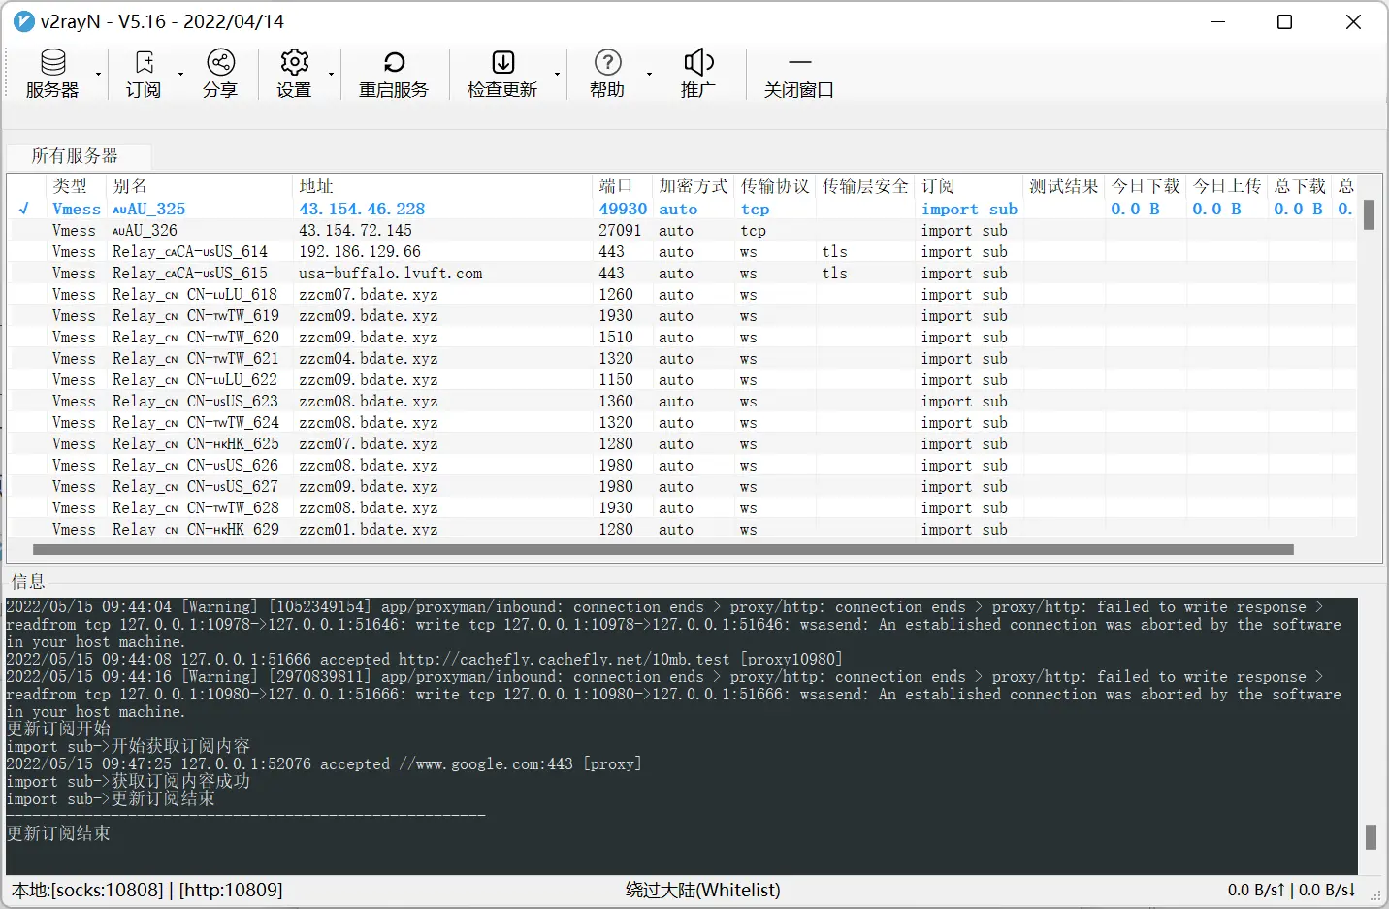The height and width of the screenshot is (909, 1389).
Task: Select the active server AU_325 row
Action: pos(682,209)
